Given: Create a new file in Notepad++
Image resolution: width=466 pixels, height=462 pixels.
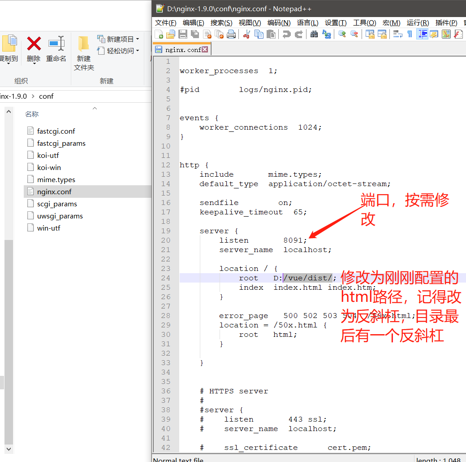Looking at the screenshot, I should [x=159, y=34].
